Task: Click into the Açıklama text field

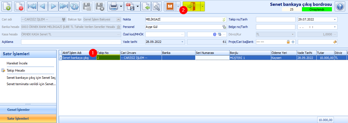Action: coord(71,42)
